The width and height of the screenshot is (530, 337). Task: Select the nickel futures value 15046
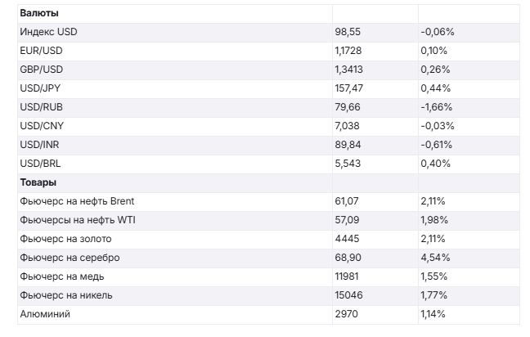pyautogui.click(x=348, y=294)
